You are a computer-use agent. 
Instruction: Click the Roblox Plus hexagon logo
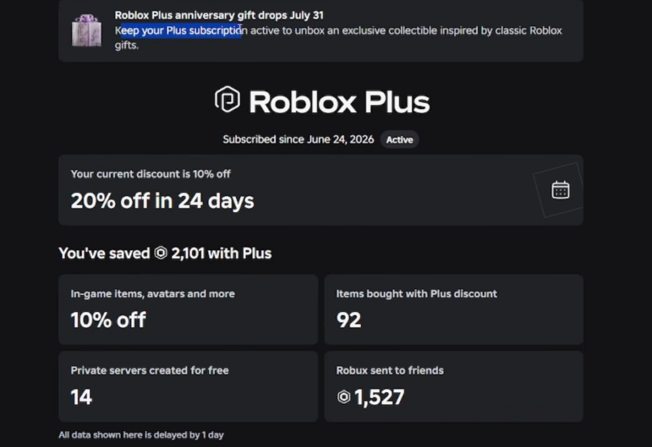pos(227,99)
